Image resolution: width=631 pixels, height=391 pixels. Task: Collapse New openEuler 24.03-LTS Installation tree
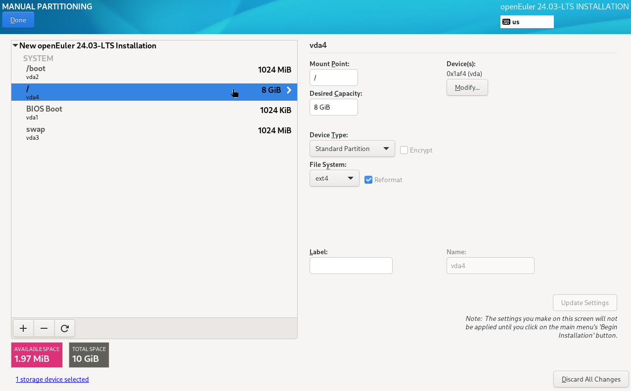(x=15, y=46)
